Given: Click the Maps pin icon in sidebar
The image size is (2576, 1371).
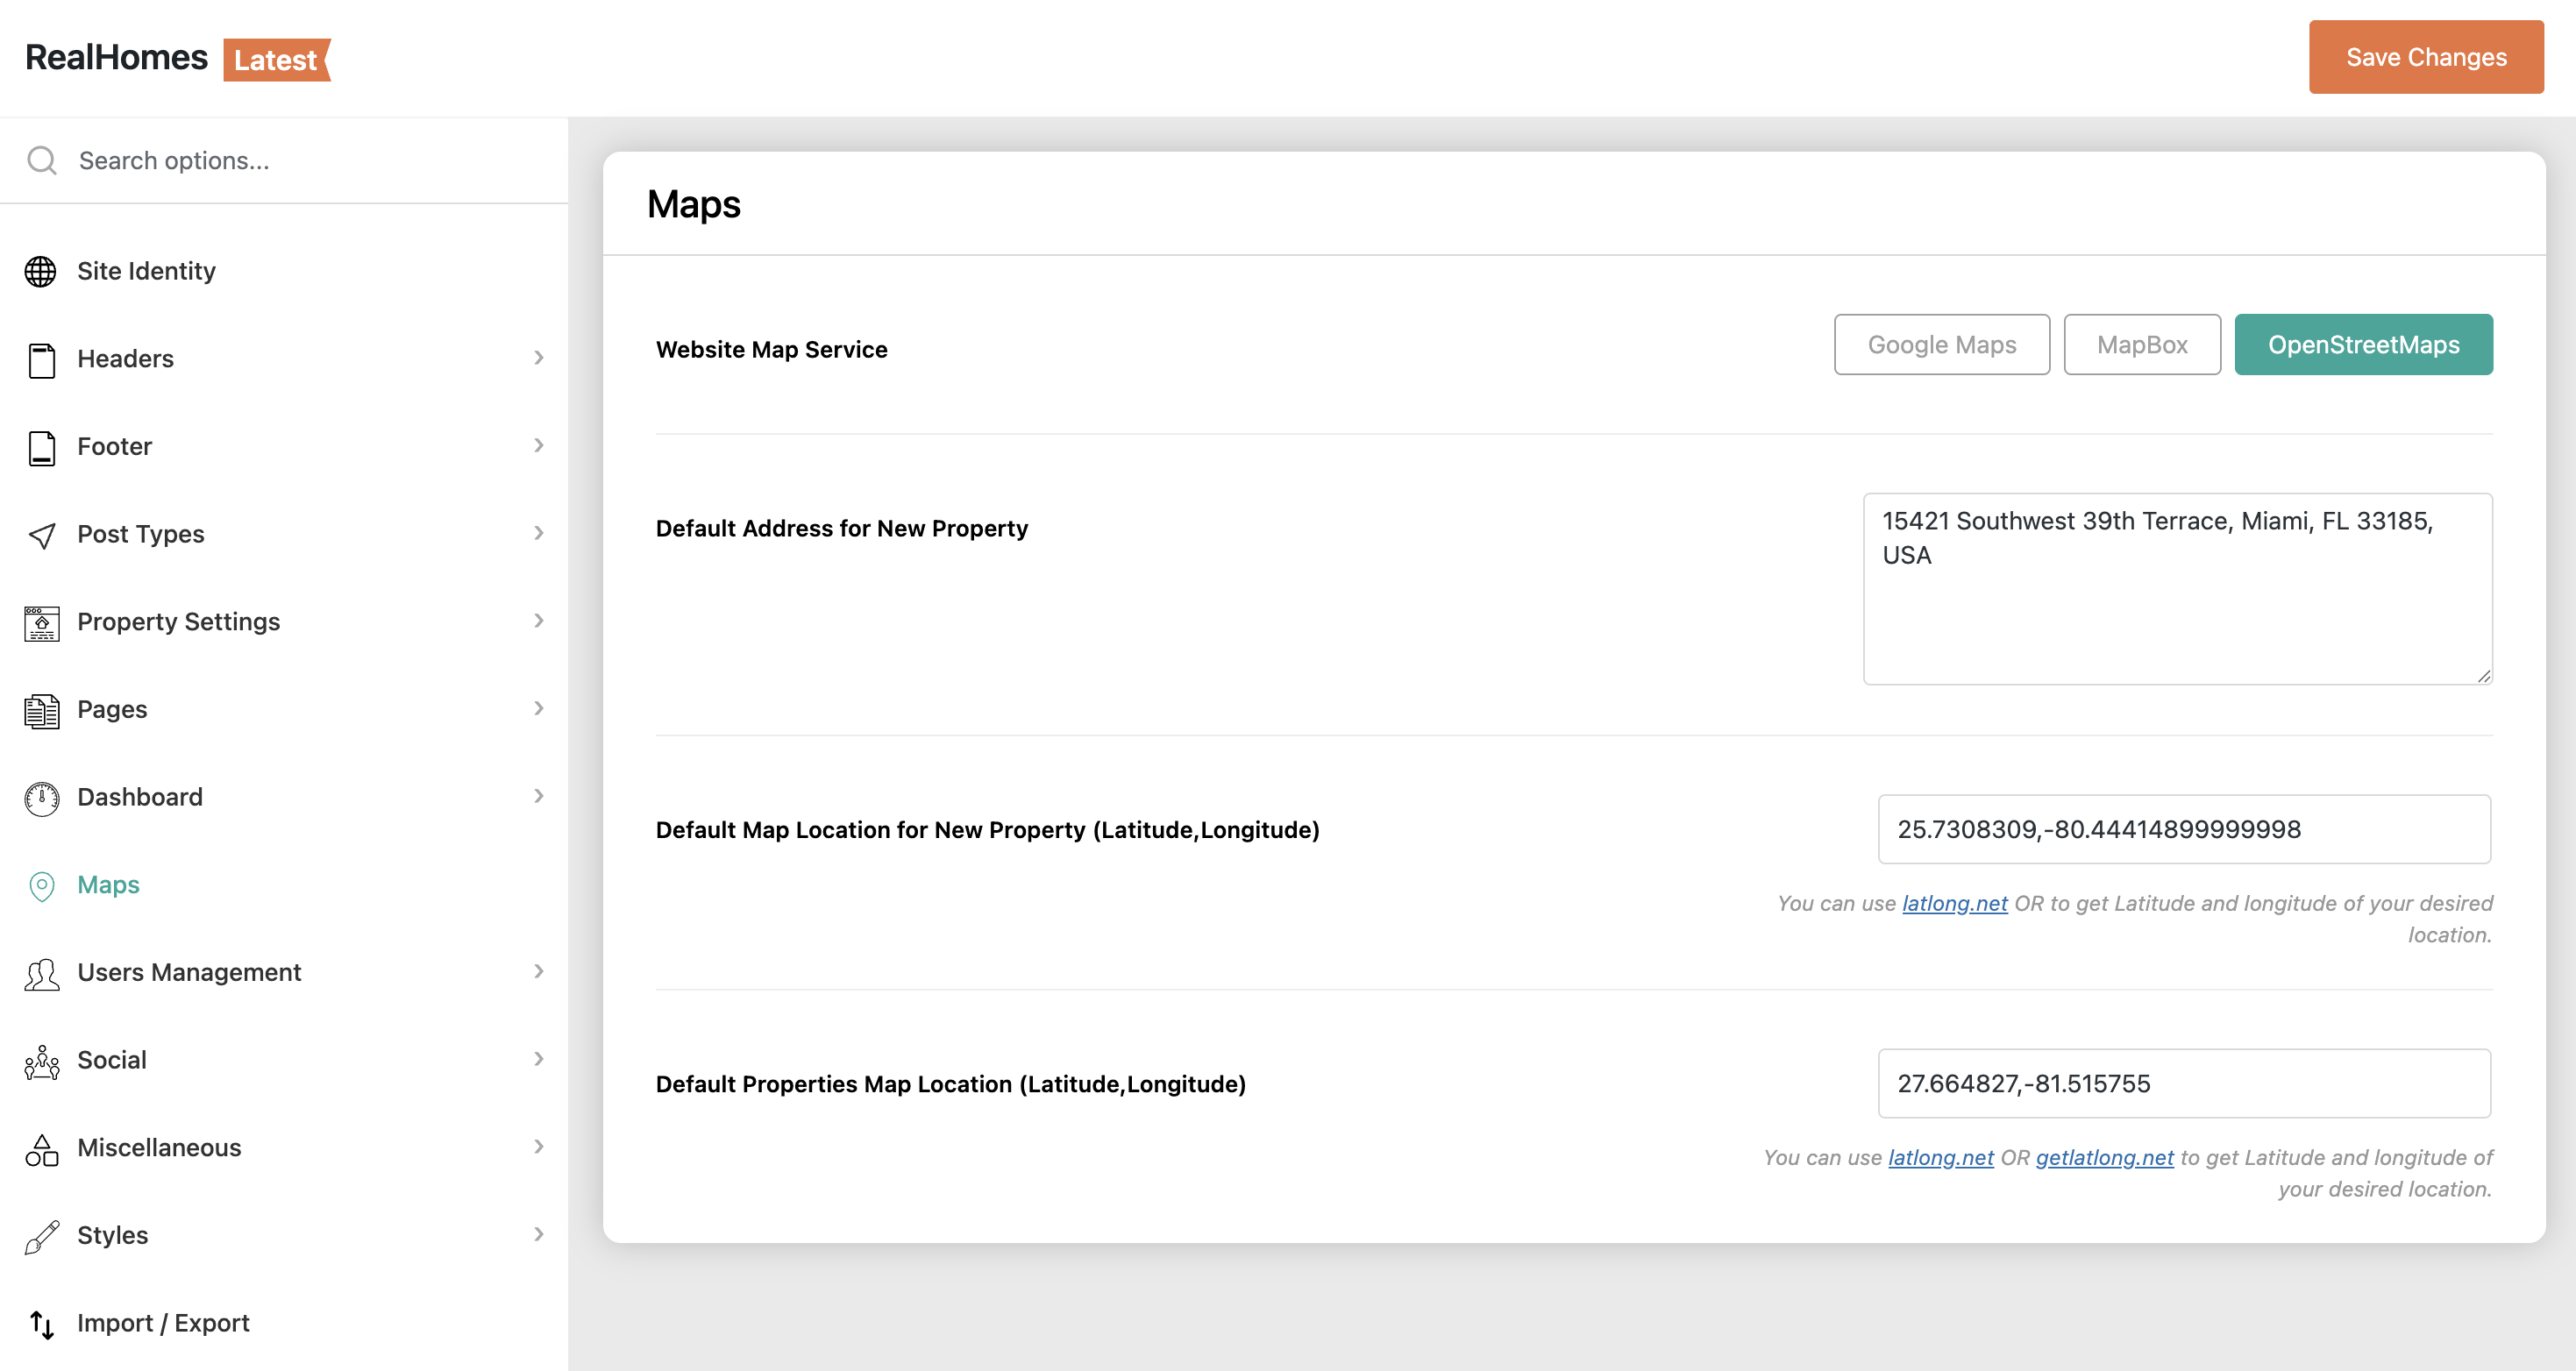Looking at the screenshot, I should click(x=41, y=886).
